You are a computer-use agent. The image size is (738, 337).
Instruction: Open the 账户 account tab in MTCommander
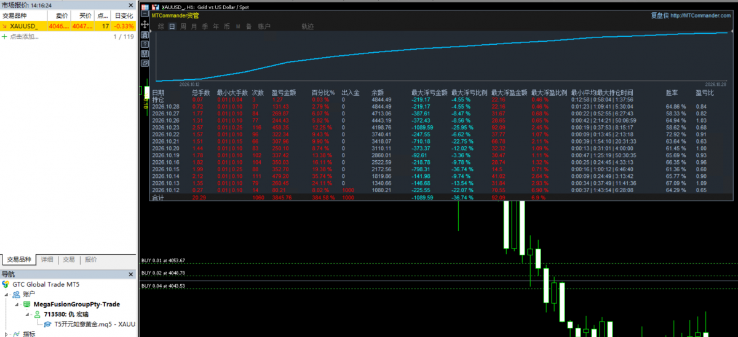pyautogui.click(x=264, y=26)
